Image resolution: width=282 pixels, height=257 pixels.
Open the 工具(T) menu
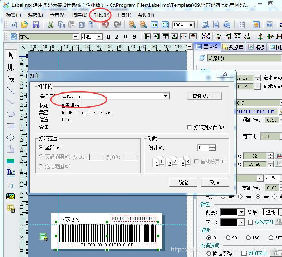coord(123,15)
